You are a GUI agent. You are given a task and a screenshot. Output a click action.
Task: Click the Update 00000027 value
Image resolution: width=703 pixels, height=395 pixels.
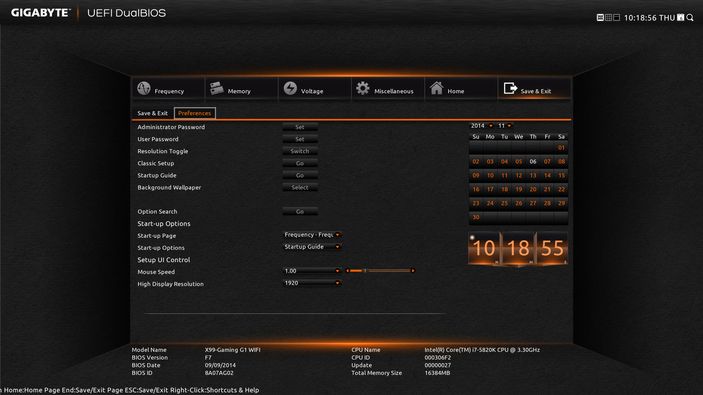[x=438, y=365]
